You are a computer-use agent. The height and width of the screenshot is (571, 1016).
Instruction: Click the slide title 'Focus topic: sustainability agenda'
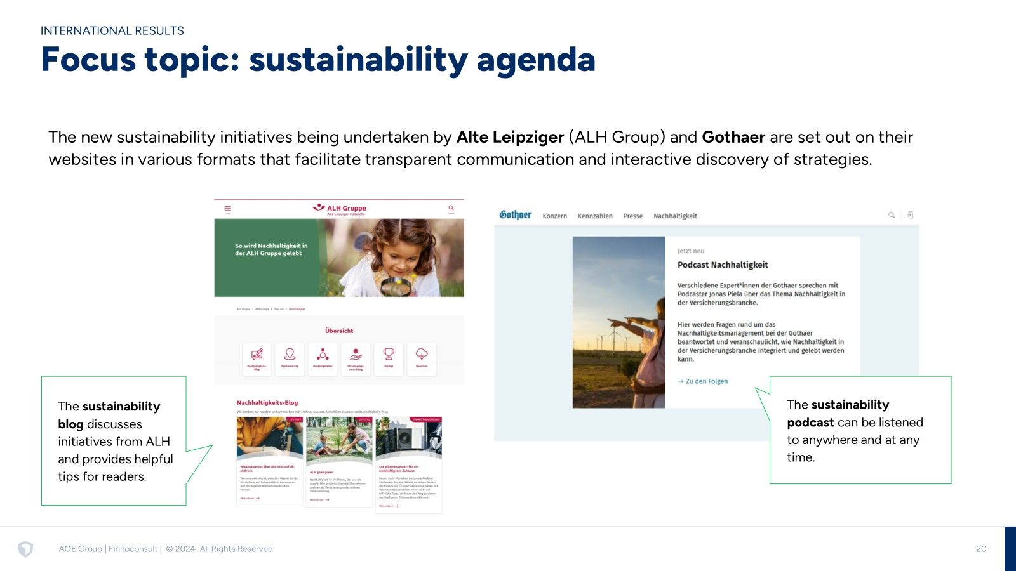(318, 60)
